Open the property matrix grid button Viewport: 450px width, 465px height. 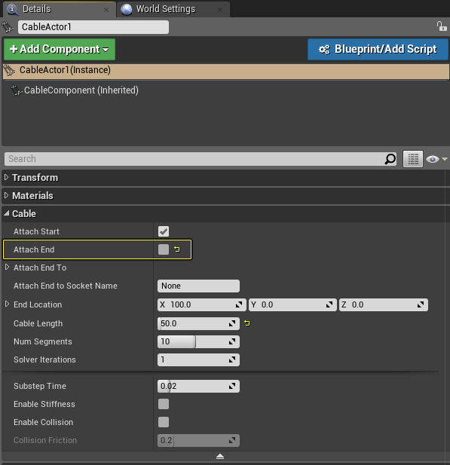(412, 159)
